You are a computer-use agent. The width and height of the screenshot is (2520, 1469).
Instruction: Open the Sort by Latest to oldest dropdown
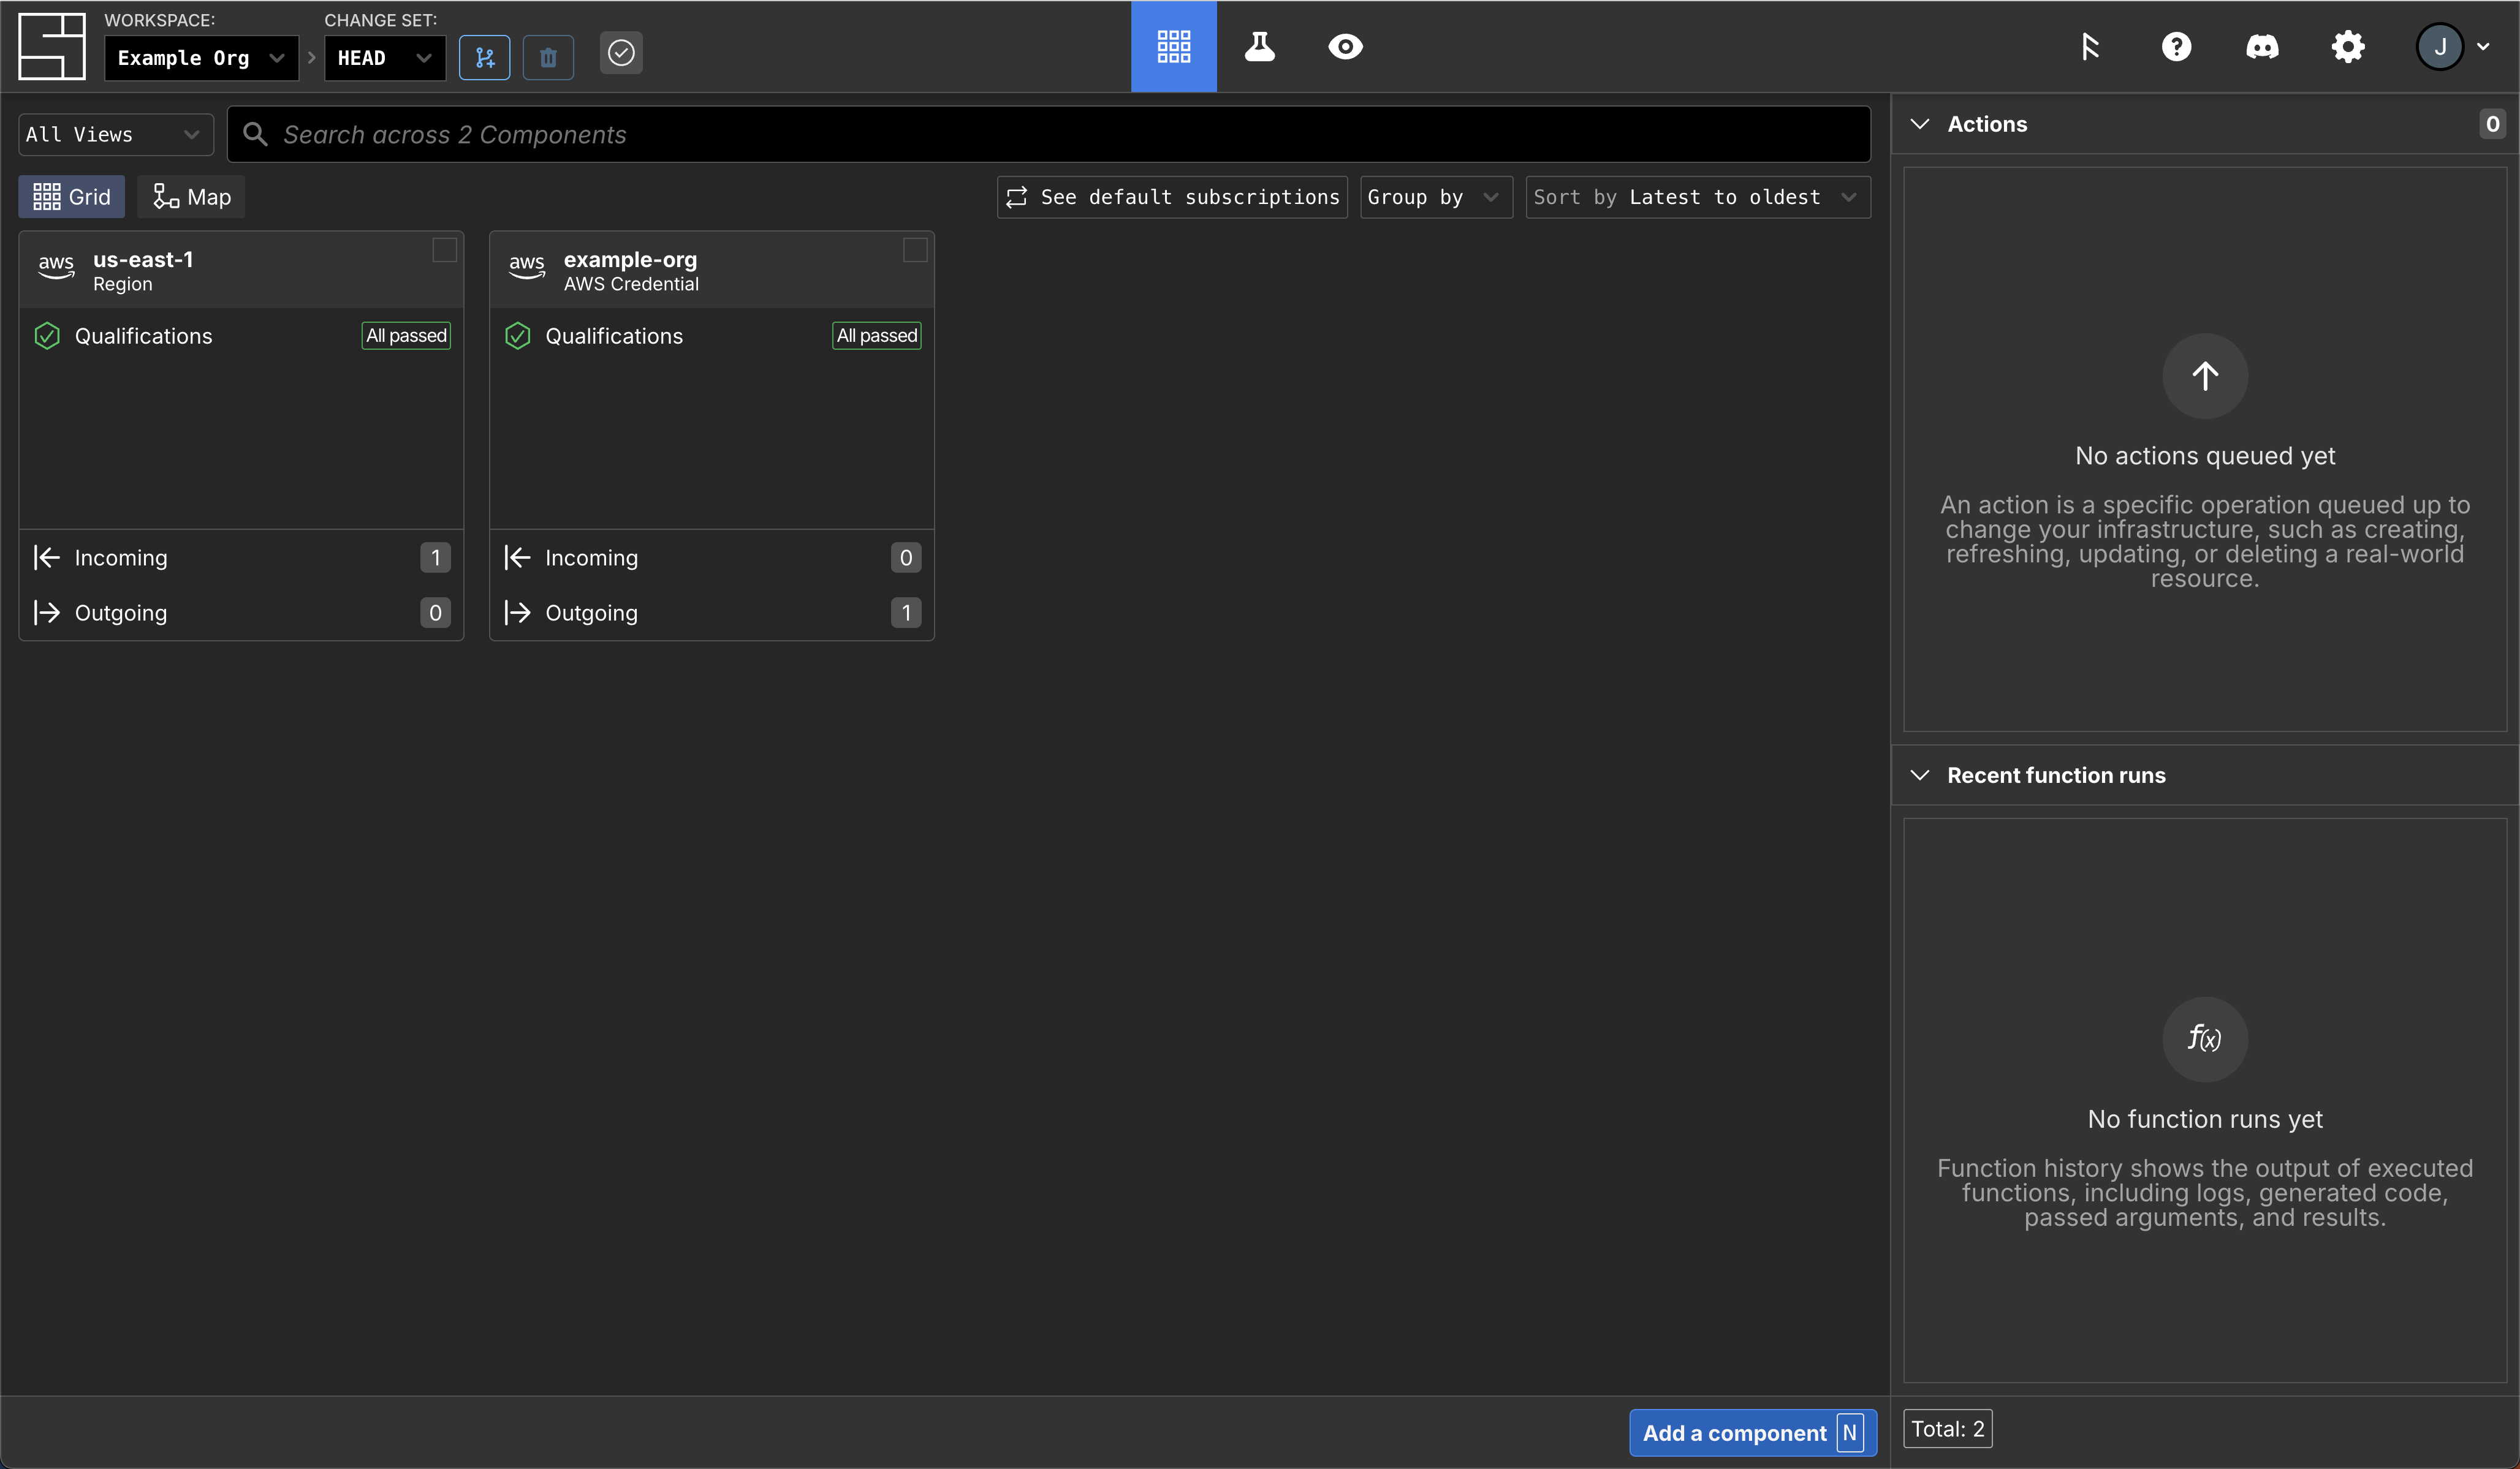point(1698,197)
